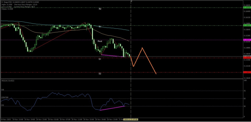Click the Current Days Range= 80.5 text
Viewport: 251px width, 122px height.
coord(25,7)
